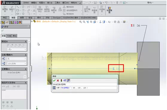
Task: Collapse the Tolerance/Precision (公差/精度) section
Action: [26, 55]
